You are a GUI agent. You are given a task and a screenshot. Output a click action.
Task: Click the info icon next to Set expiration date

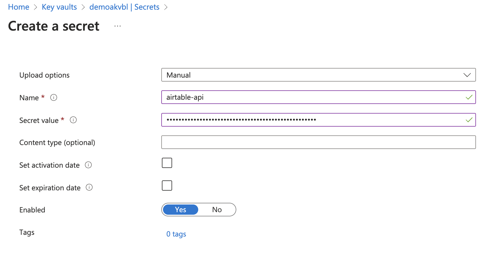(89, 187)
